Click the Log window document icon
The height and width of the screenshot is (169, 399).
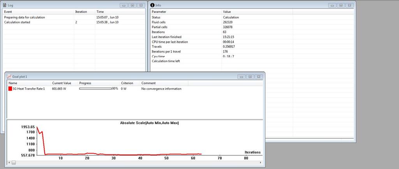(x=5, y=5)
